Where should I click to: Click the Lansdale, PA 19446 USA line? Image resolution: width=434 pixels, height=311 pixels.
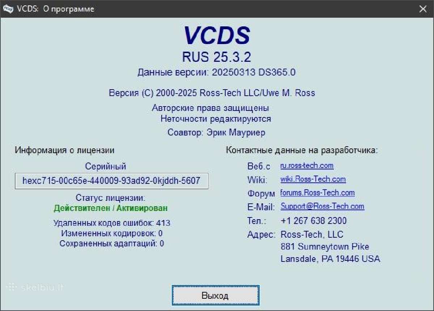(330, 259)
